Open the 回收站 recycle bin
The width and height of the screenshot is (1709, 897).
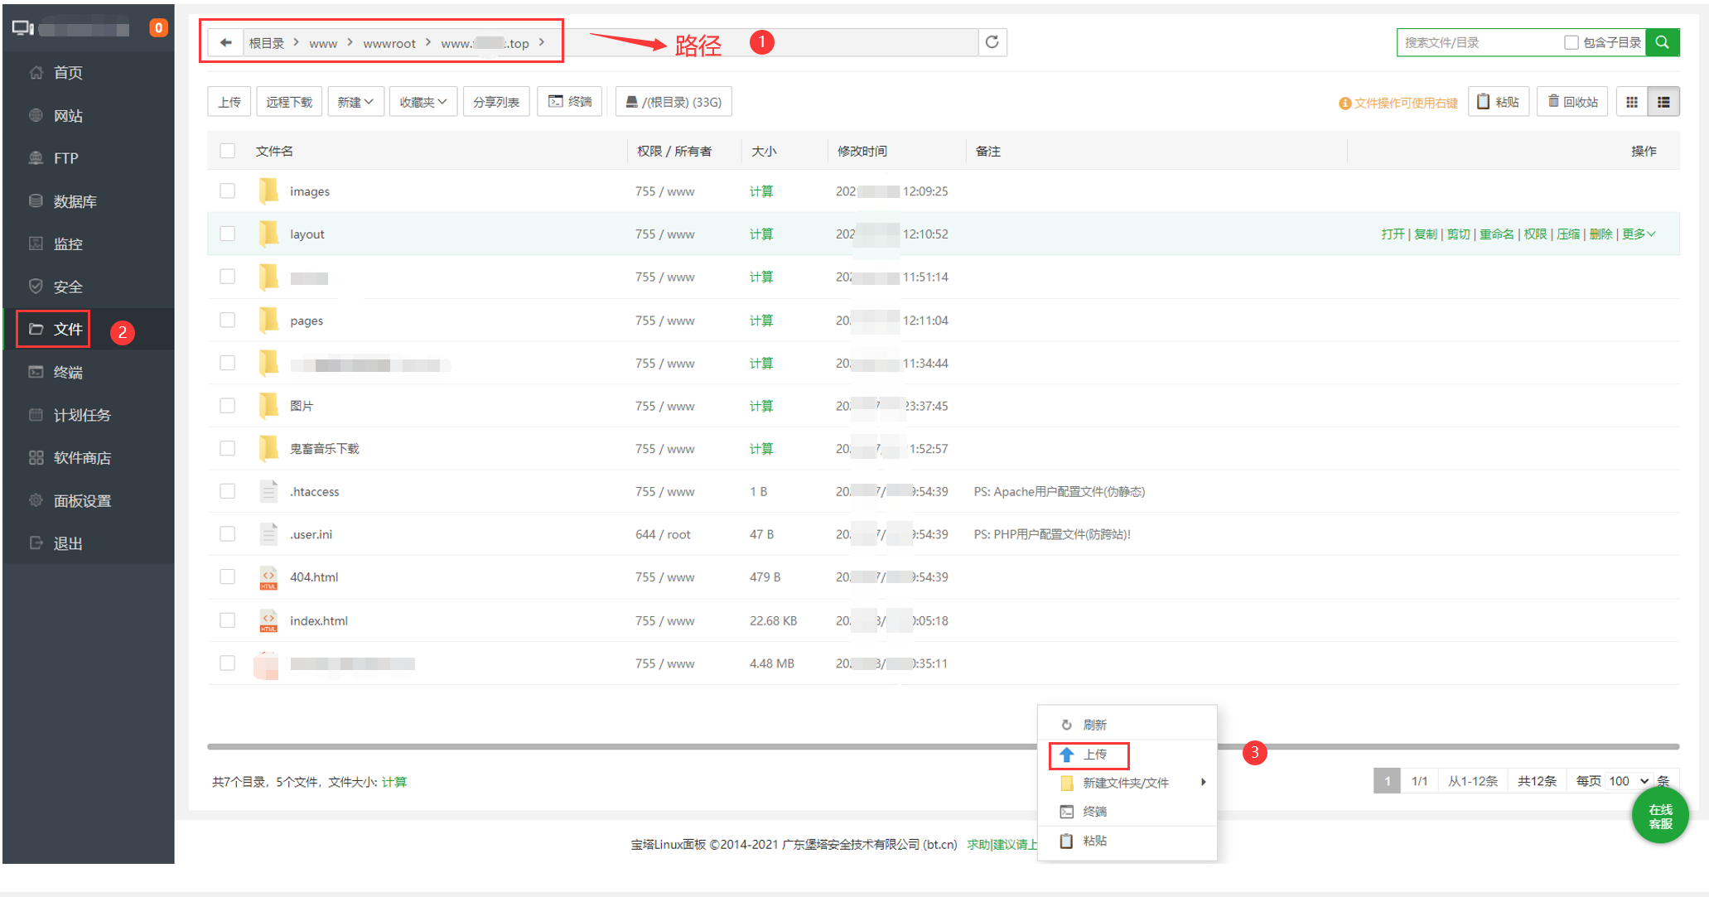[x=1572, y=102]
